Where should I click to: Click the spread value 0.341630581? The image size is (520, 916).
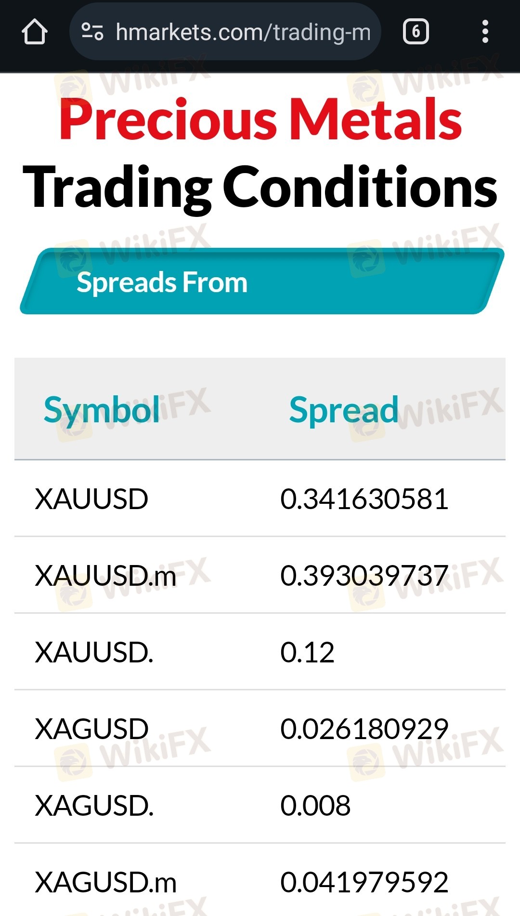click(364, 498)
